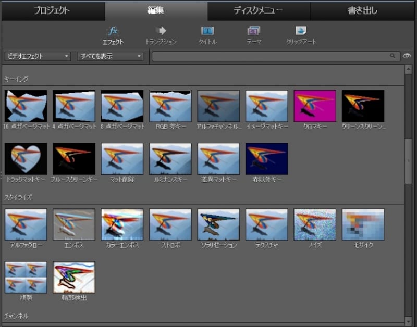
Task: Switch to the ディスクメニュー tab
Action: pyautogui.click(x=259, y=10)
